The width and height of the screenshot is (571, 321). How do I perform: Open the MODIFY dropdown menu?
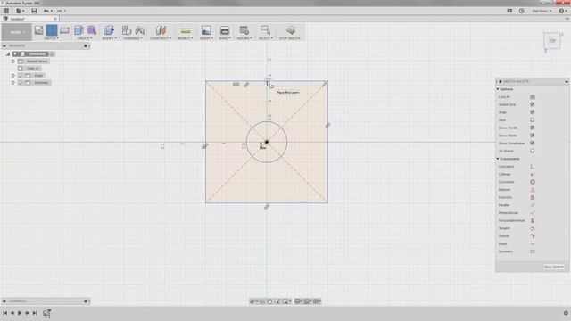[x=109, y=38]
